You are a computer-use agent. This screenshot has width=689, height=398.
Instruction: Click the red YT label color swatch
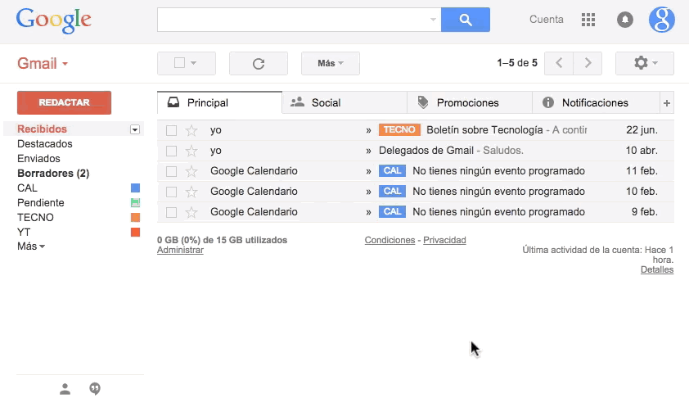(x=135, y=233)
